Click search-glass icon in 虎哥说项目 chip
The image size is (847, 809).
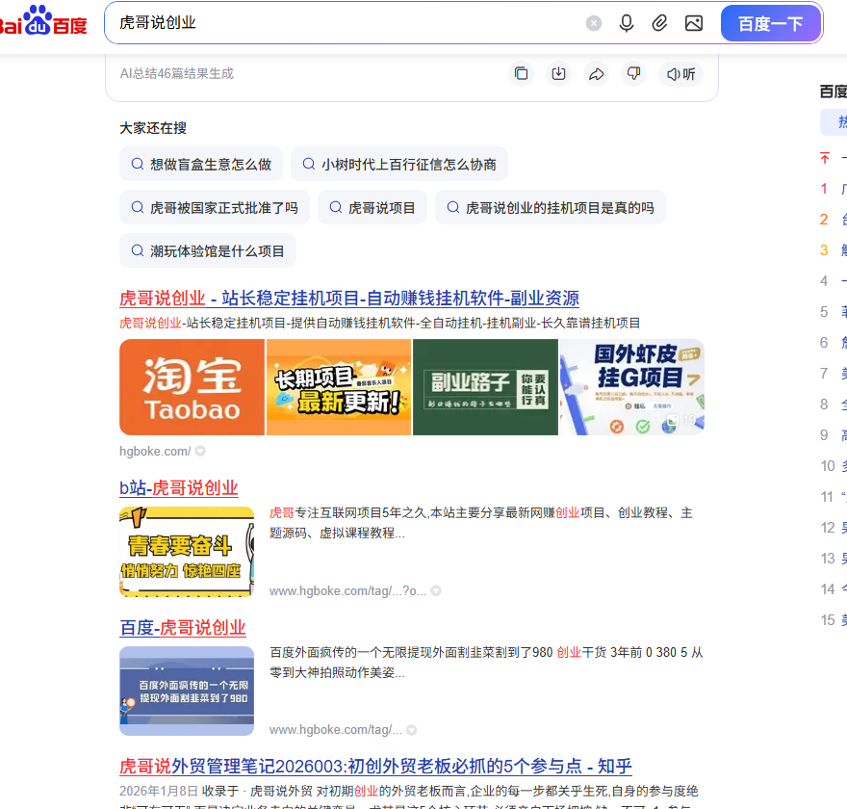[336, 207]
